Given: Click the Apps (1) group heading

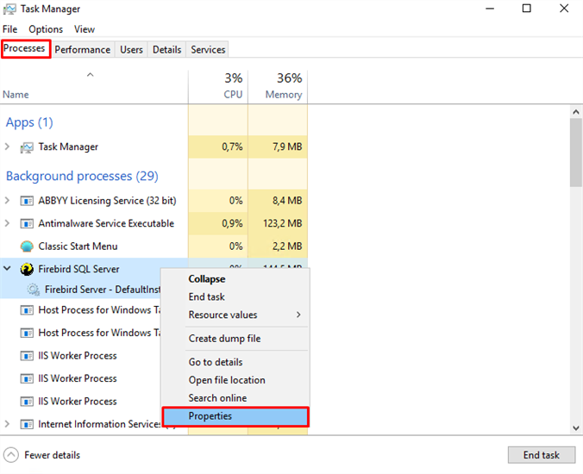Looking at the screenshot, I should [x=29, y=122].
